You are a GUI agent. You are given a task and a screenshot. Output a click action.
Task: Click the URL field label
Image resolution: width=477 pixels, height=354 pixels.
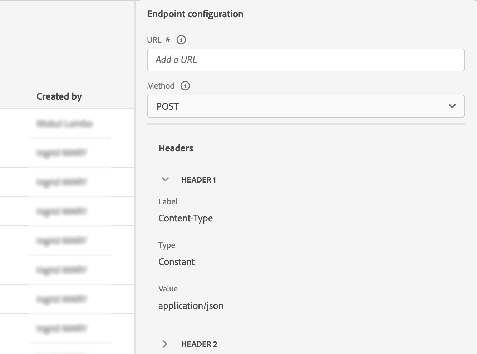point(154,40)
